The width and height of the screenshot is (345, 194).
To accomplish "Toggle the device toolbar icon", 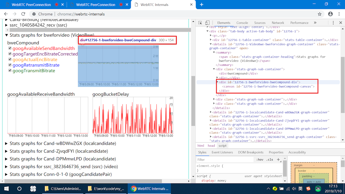I will (x=208, y=23).
